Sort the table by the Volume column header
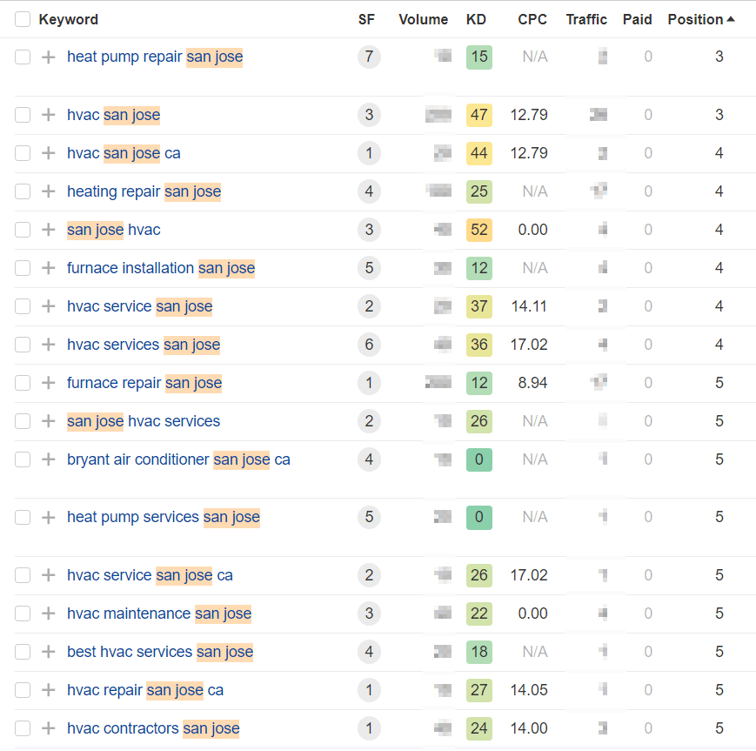756x751 pixels. coord(423,19)
